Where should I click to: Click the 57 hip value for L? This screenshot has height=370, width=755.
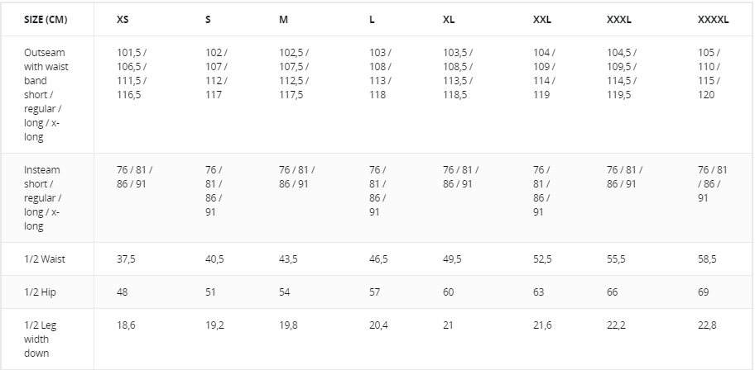coord(375,292)
